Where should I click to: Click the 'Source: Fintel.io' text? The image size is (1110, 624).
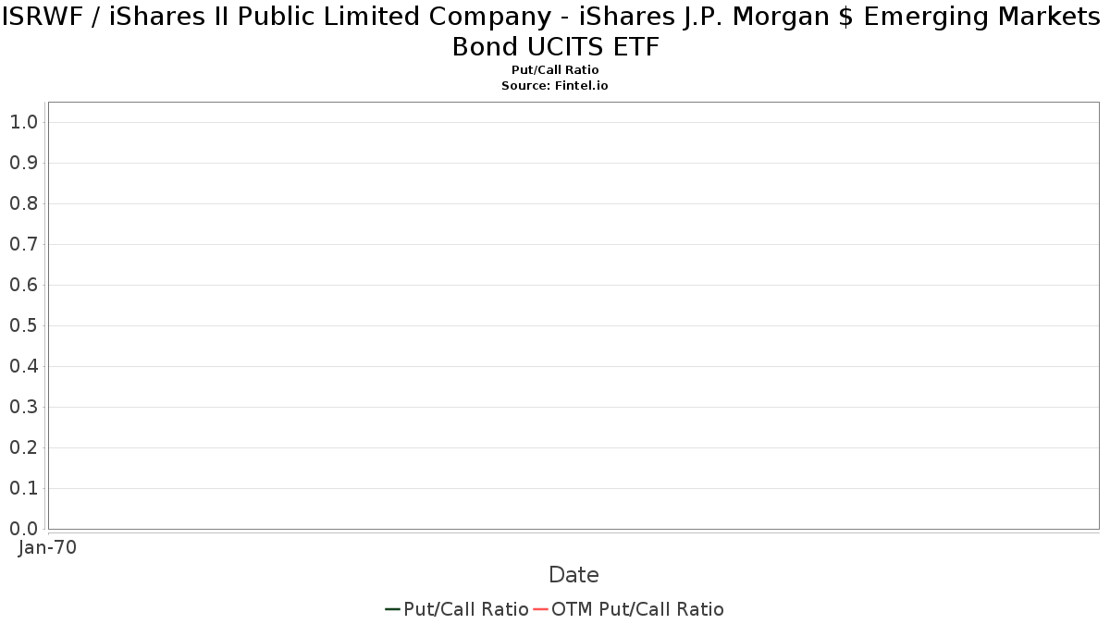[555, 85]
